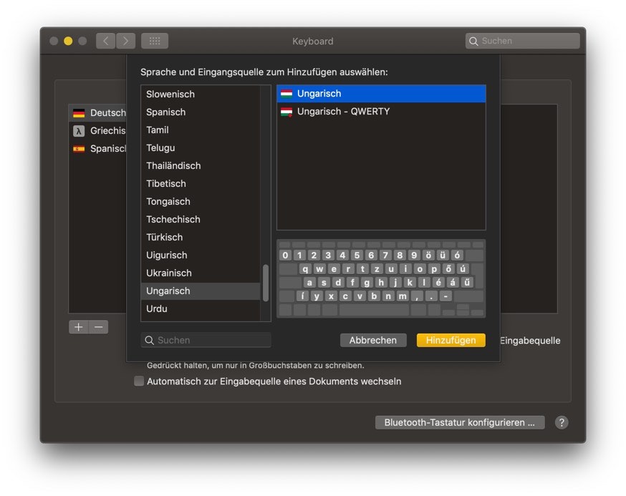Image resolution: width=626 pixels, height=496 pixels.
Task: Select Griechisch in the sidebar source list
Action: pos(98,131)
